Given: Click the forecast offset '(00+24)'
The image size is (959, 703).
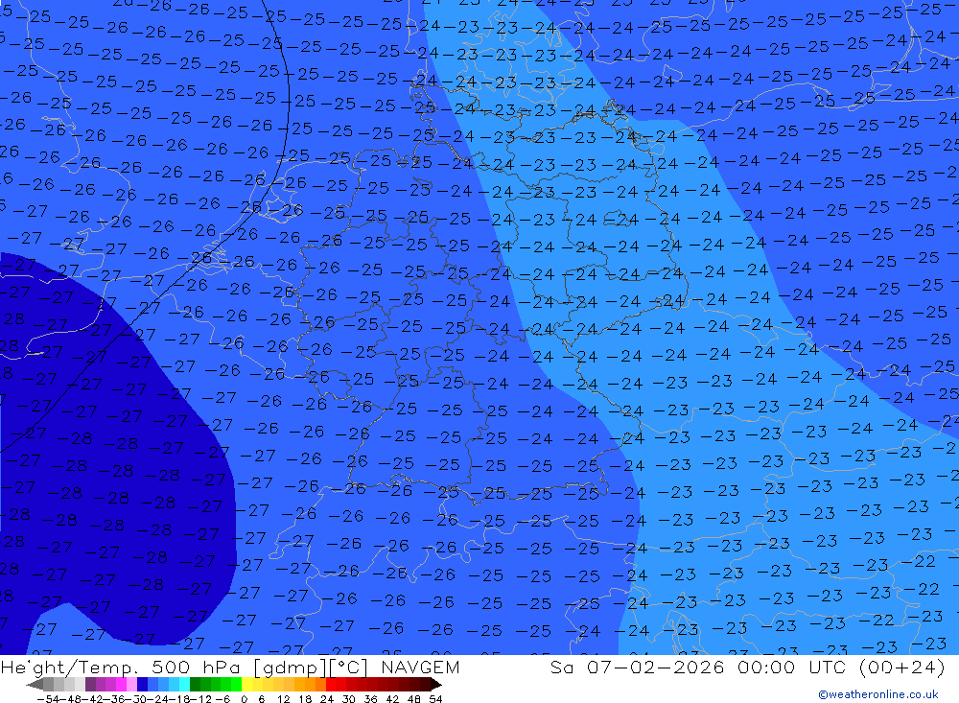Looking at the screenshot, I should click(x=902, y=667).
